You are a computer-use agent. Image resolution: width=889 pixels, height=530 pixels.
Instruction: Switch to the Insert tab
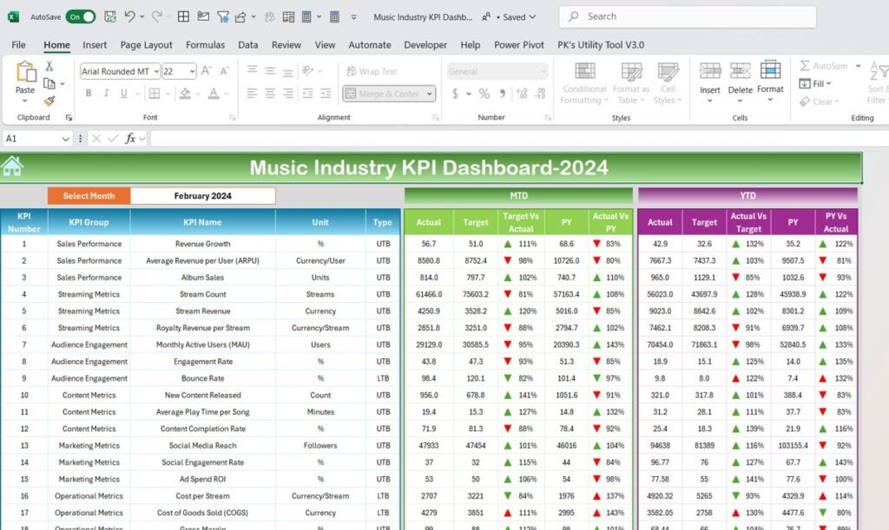point(95,45)
